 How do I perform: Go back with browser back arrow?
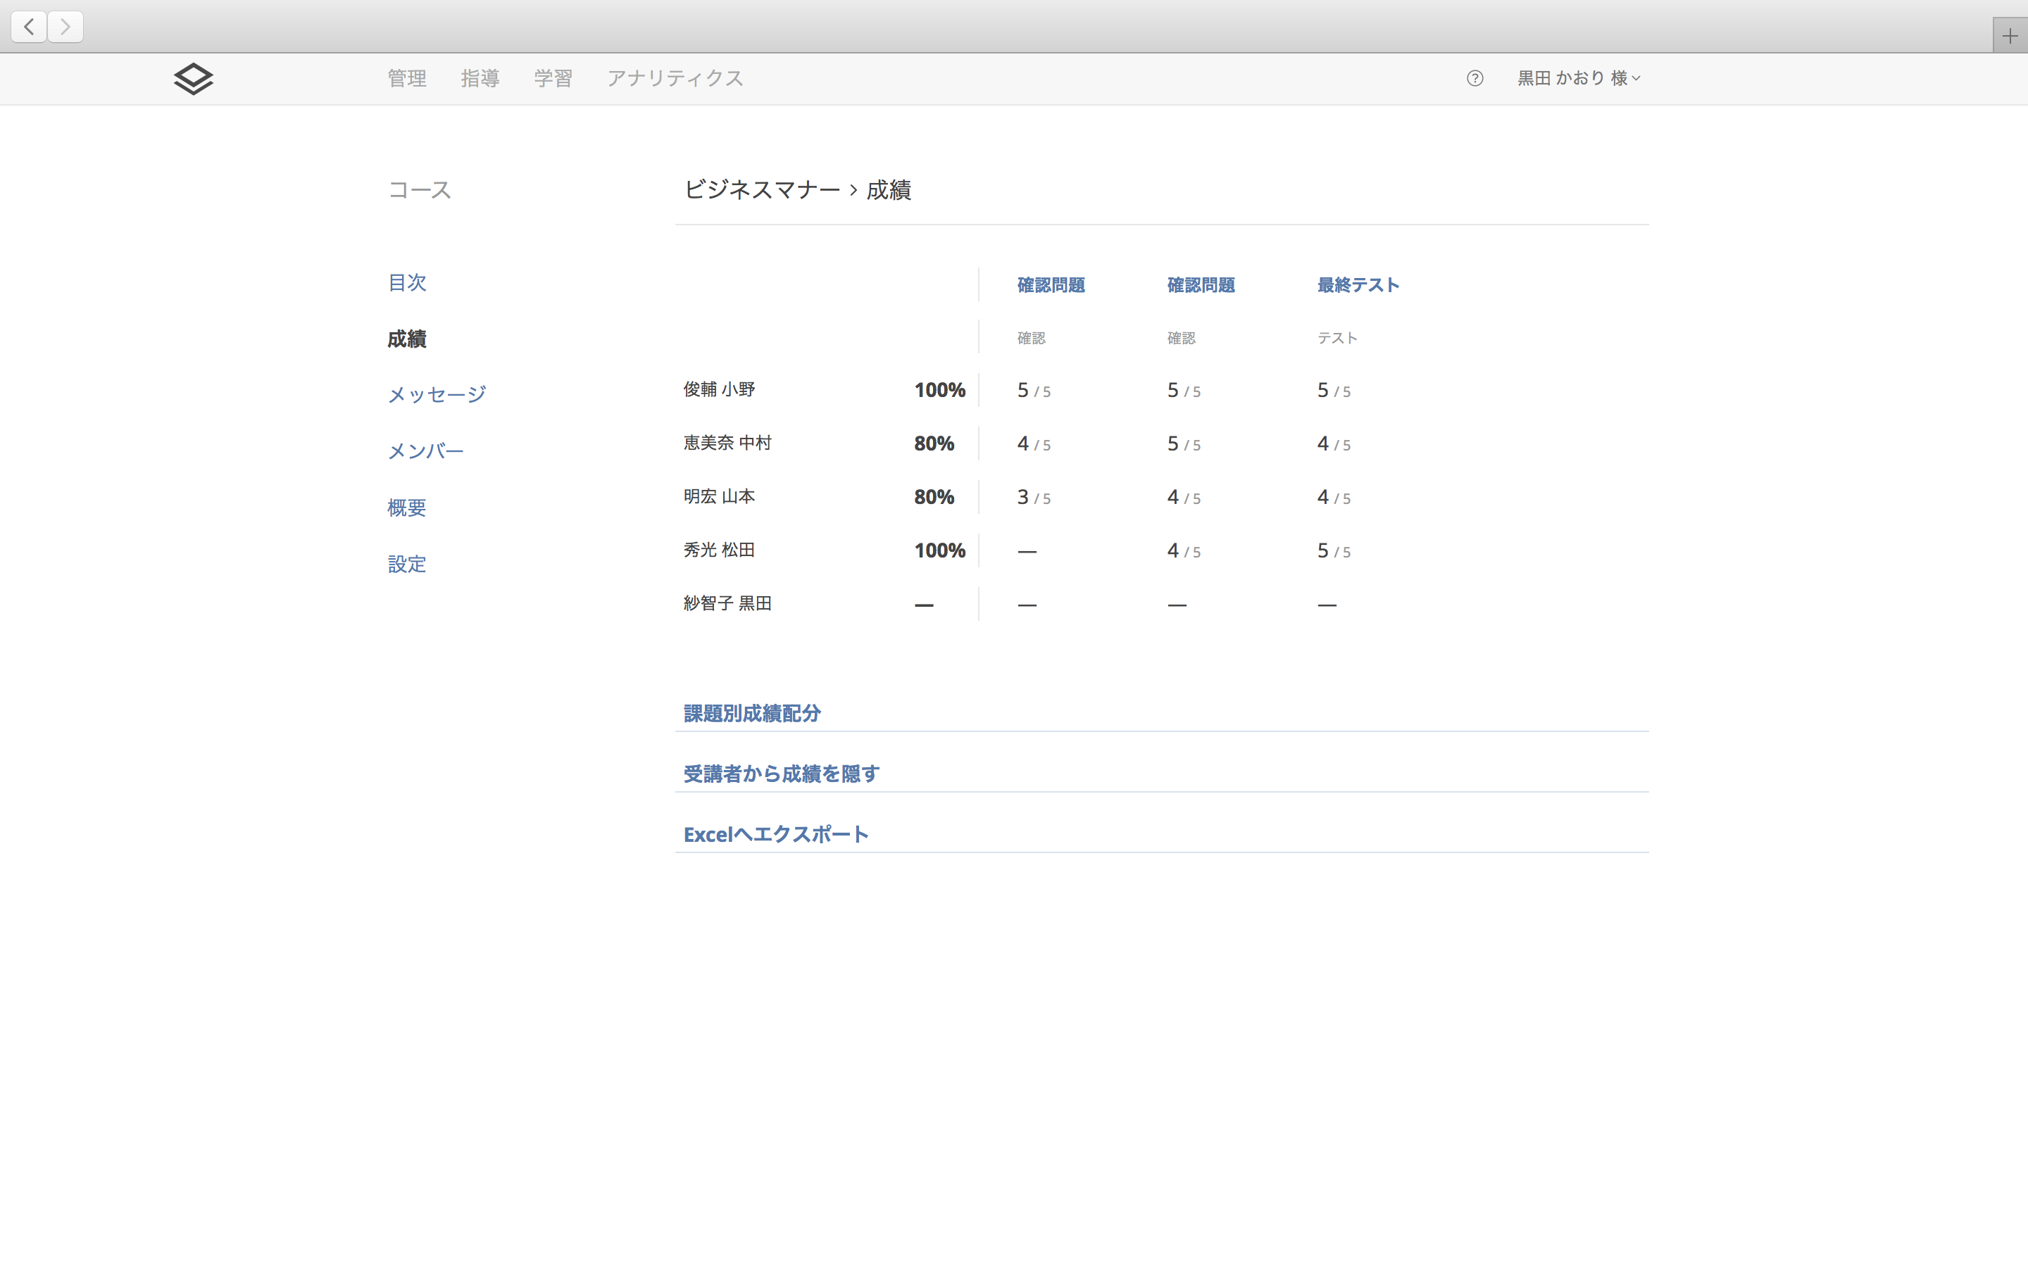coord(30,27)
